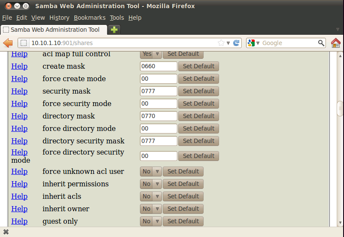Click the Google search engine icon
This screenshot has height=237, width=344.
tap(251, 43)
